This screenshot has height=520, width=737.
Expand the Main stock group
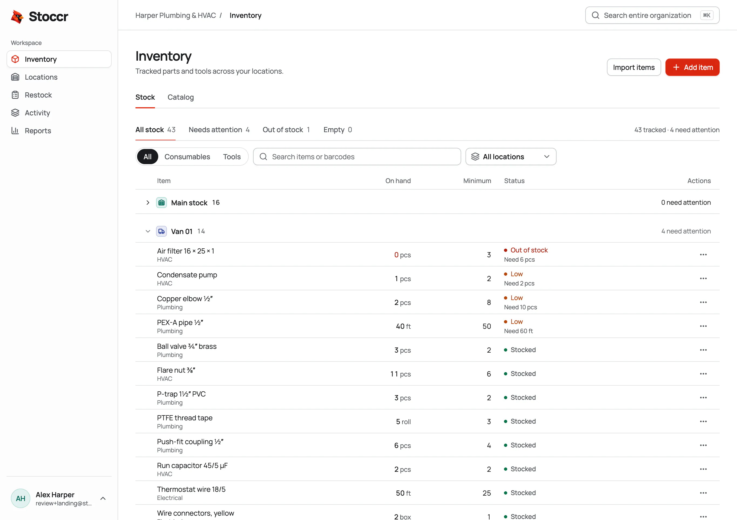[148, 203]
